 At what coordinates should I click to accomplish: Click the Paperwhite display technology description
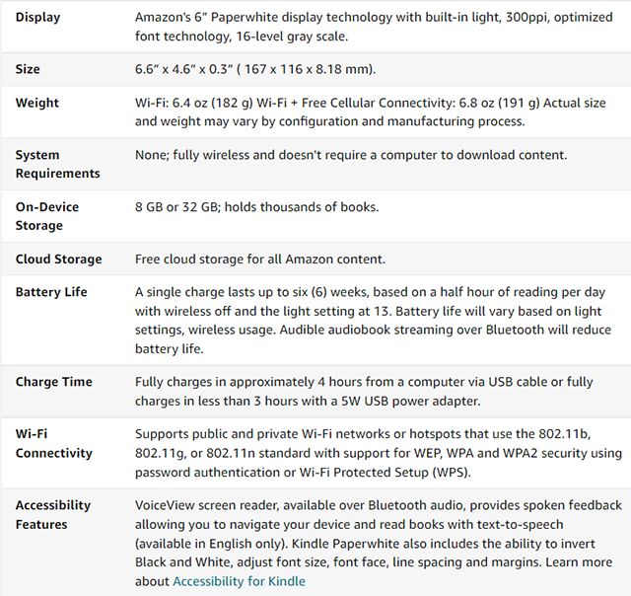click(x=374, y=27)
